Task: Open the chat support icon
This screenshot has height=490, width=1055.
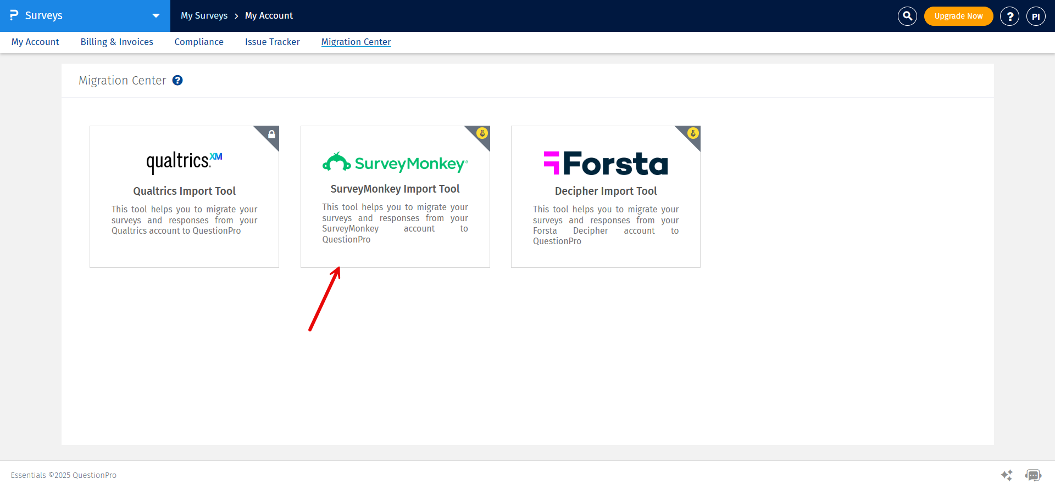Action: tap(1033, 475)
